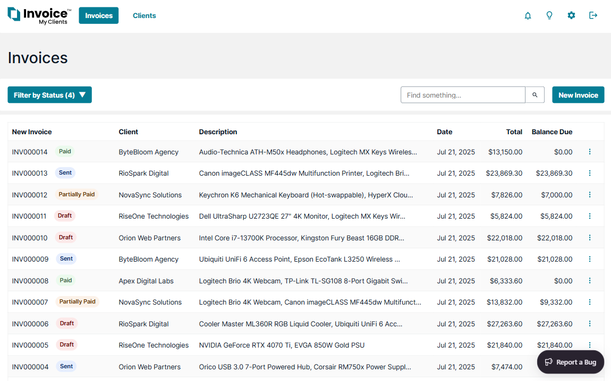Click the search magnifier icon

click(x=534, y=94)
